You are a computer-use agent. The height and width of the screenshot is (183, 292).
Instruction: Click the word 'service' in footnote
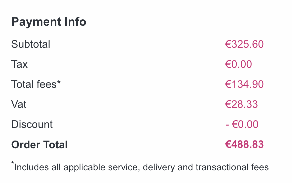(124, 168)
